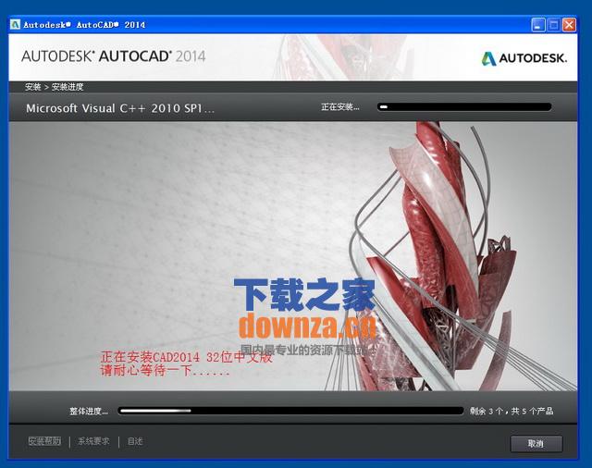Image resolution: width=592 pixels, height=468 pixels.
Task: Click the 整体进度 overall progress bar
Action: pyautogui.click(x=290, y=411)
